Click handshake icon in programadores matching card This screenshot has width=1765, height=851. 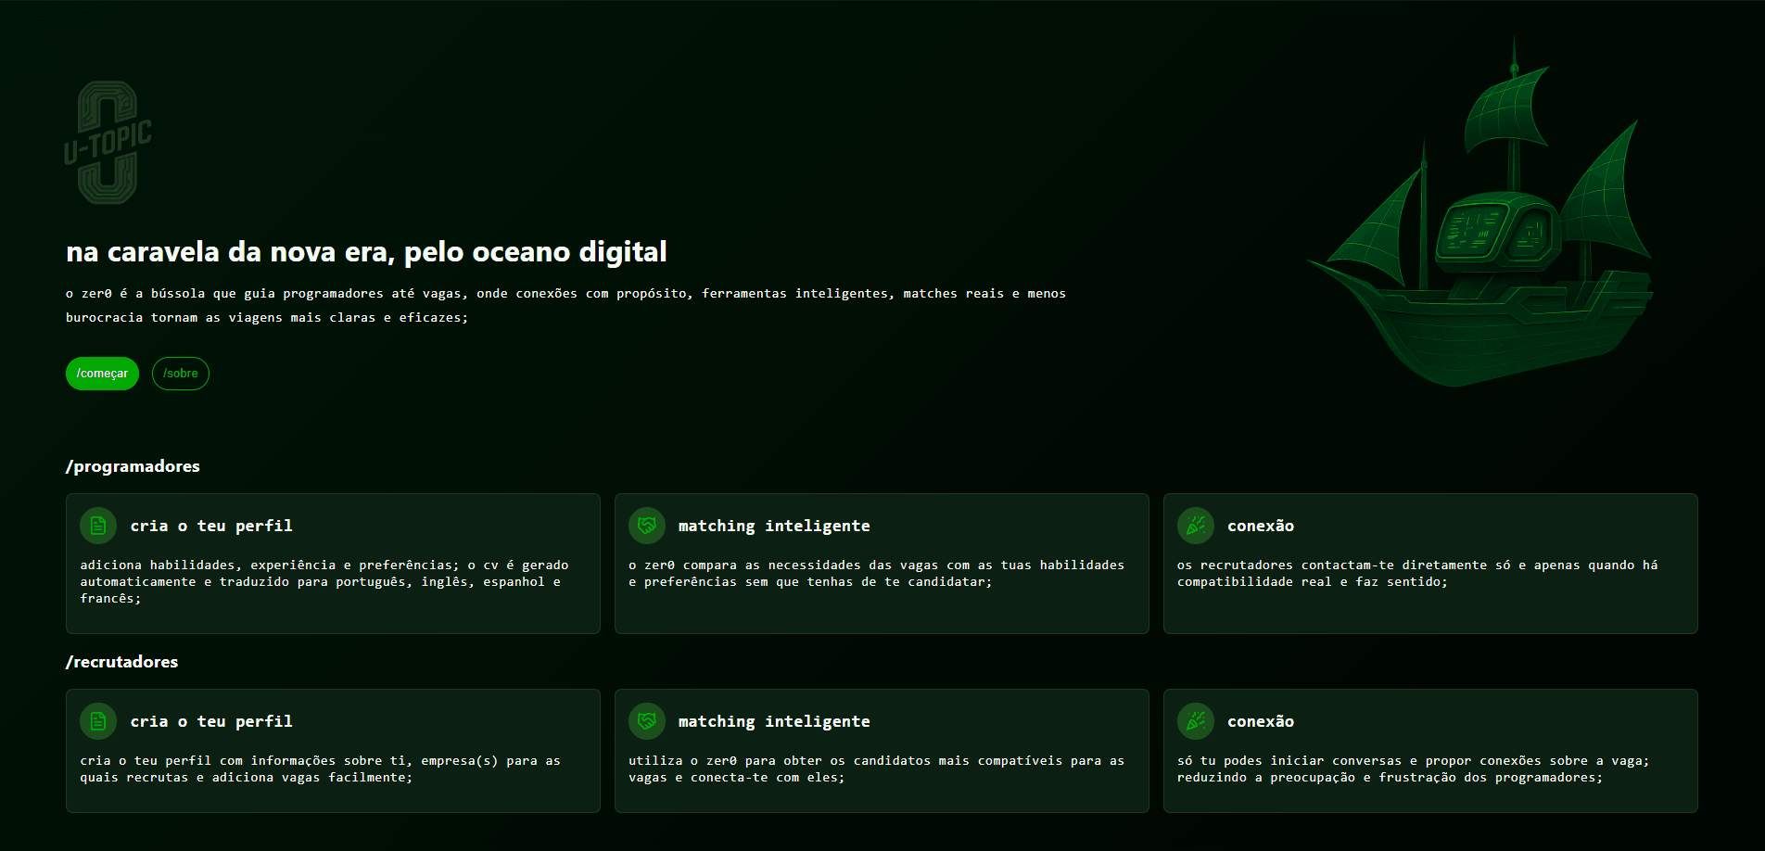coord(647,526)
